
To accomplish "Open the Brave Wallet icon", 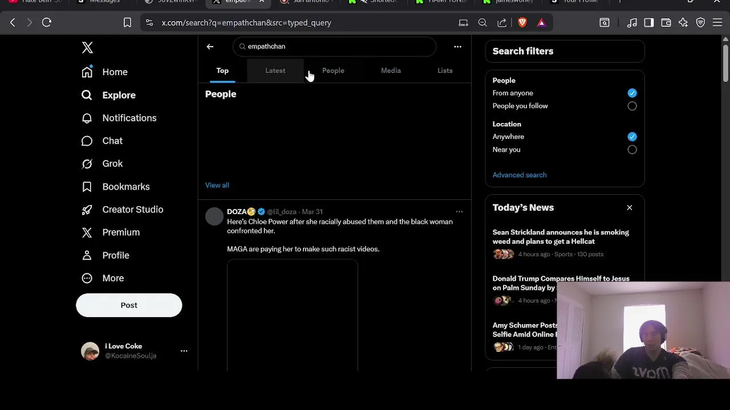I will click(666, 23).
